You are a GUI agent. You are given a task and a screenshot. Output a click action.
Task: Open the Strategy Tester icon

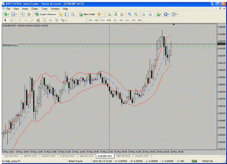[73, 14]
